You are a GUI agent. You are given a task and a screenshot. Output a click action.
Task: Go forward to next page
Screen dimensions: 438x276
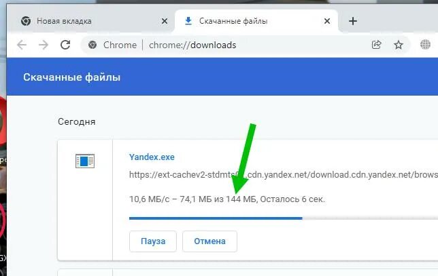pyautogui.click(x=44, y=45)
